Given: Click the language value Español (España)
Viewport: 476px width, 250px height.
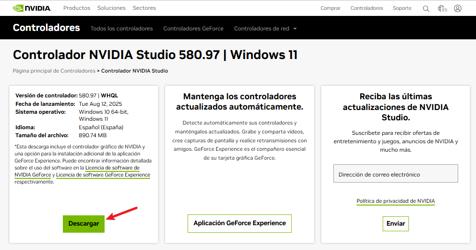Looking at the screenshot, I should (x=101, y=127).
